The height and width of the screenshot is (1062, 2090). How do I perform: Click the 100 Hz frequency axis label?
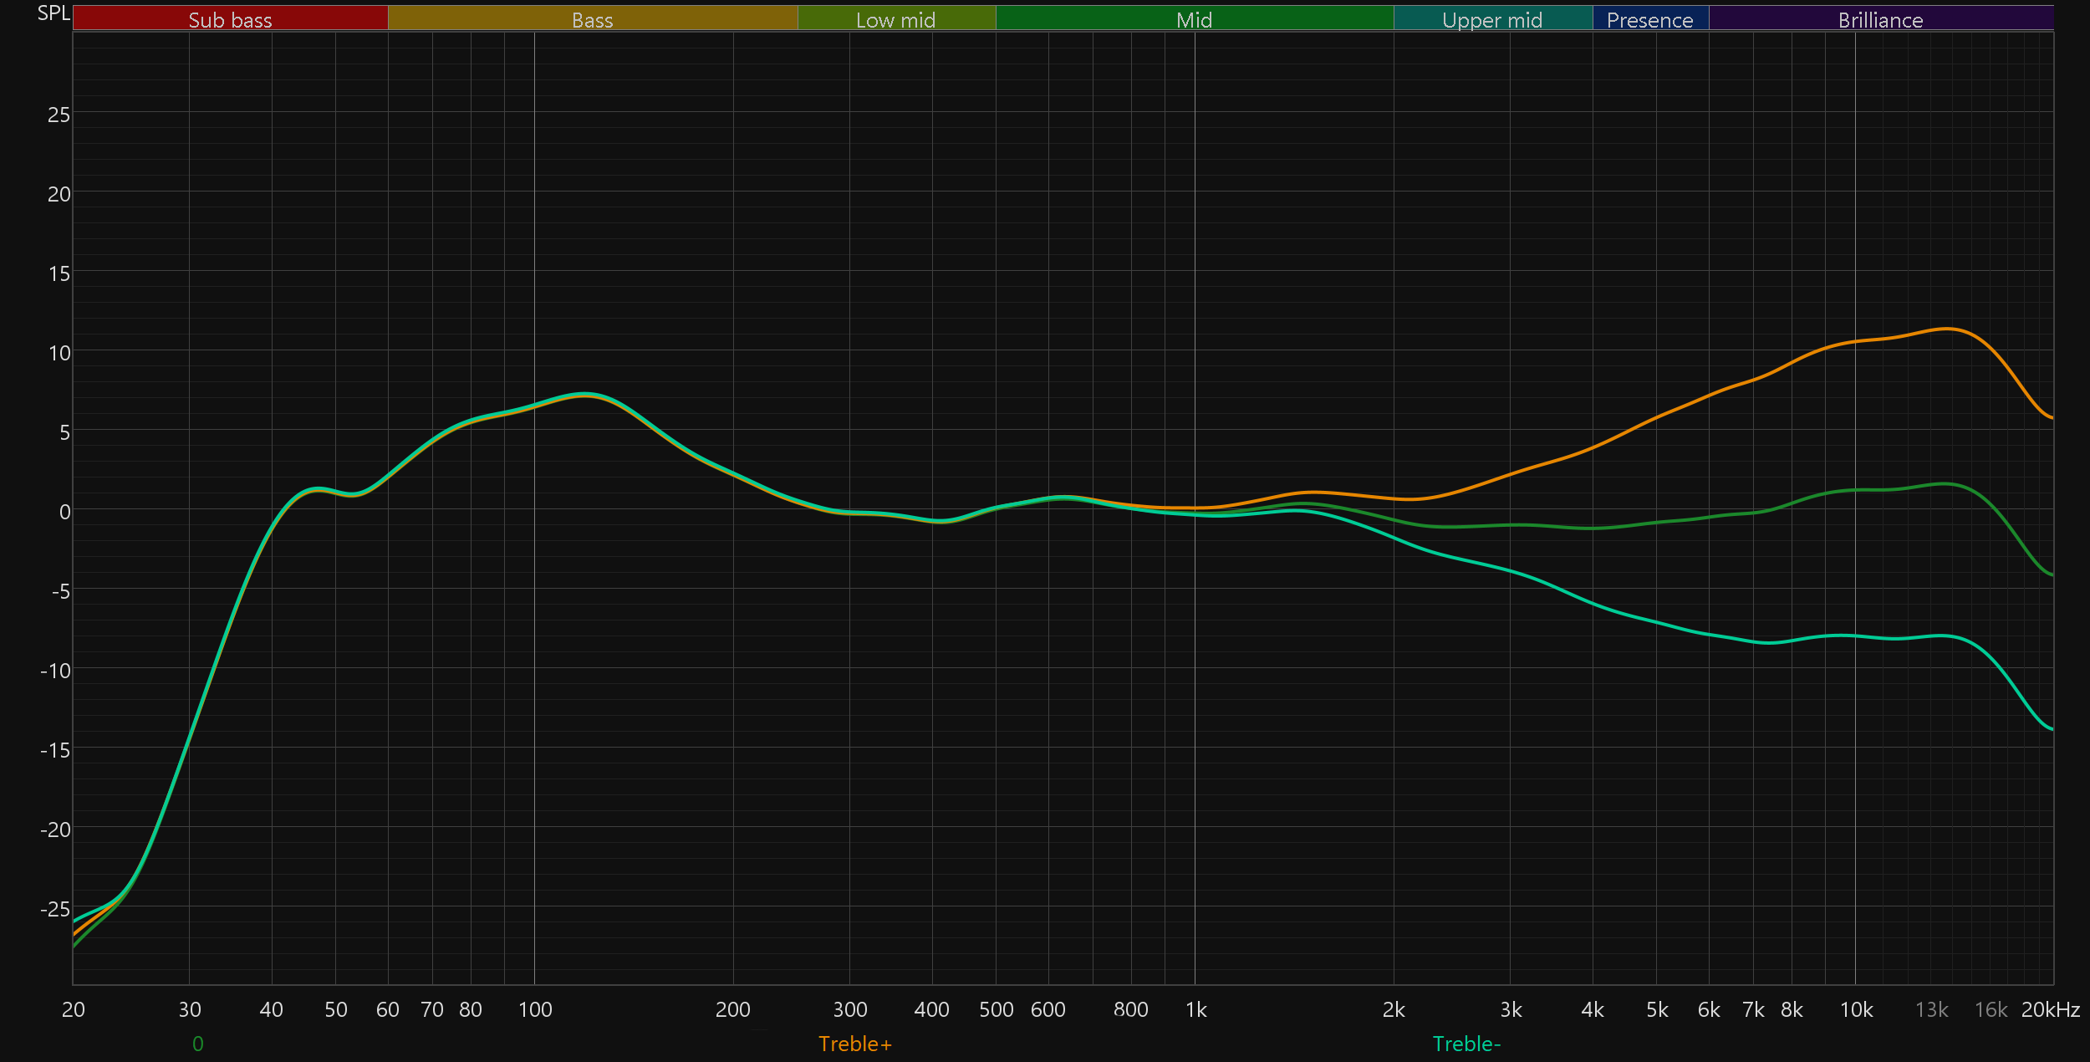pyautogui.click(x=535, y=1010)
